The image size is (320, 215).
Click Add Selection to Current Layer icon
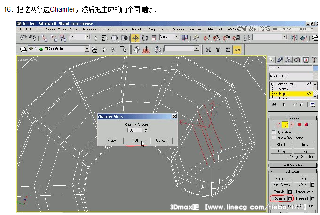104,49
